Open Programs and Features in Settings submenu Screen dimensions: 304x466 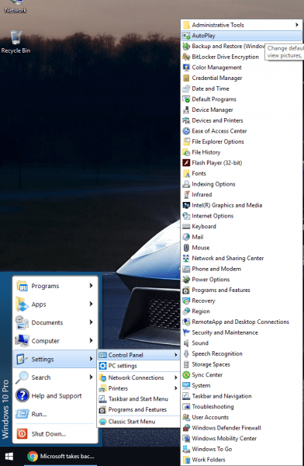139,409
